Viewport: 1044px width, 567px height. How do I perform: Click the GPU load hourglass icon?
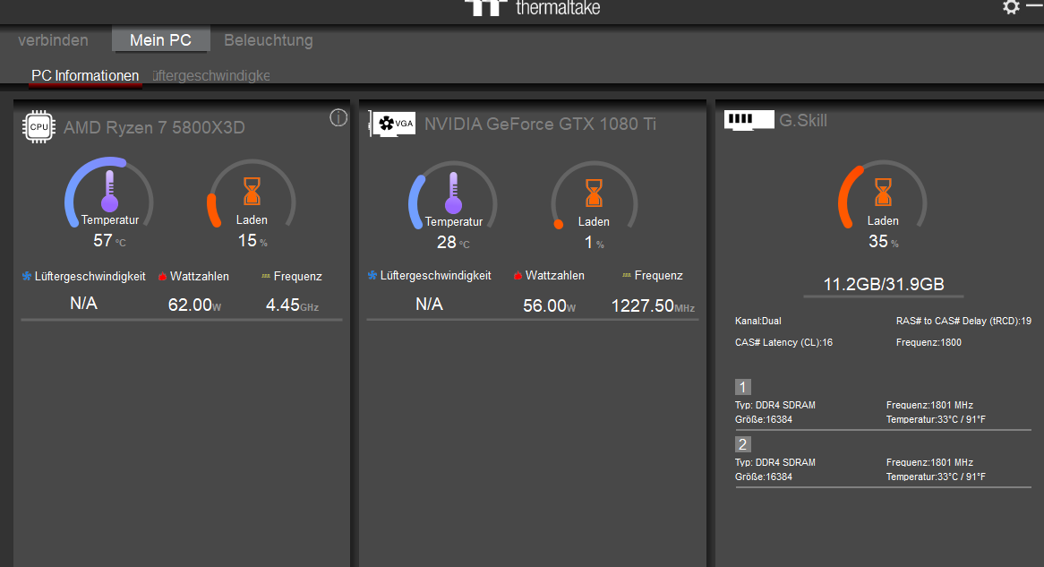594,193
